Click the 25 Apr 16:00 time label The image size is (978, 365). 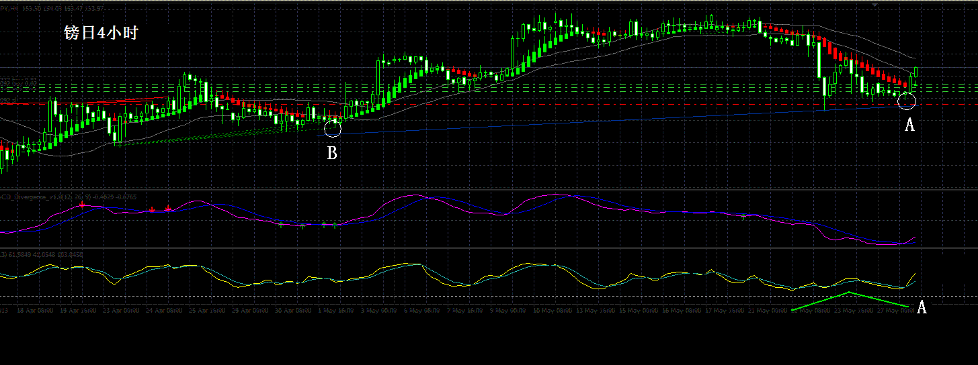(207, 310)
